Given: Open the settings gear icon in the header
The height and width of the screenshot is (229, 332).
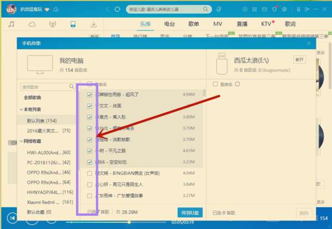Looking at the screenshot, I should pos(284,9).
